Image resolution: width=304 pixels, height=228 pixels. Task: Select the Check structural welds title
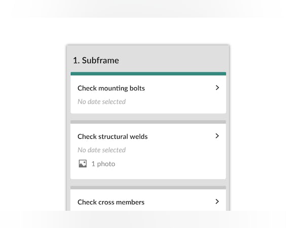[112, 136]
